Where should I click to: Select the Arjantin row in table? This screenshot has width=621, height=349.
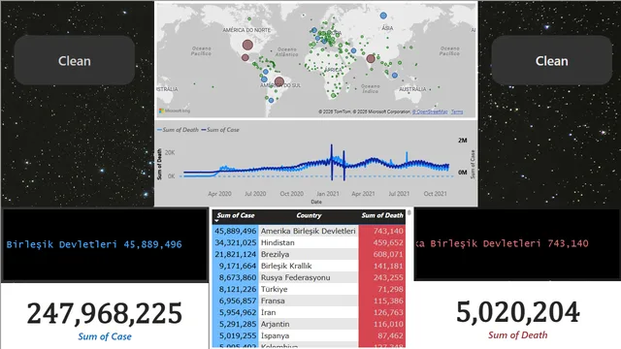(x=309, y=324)
